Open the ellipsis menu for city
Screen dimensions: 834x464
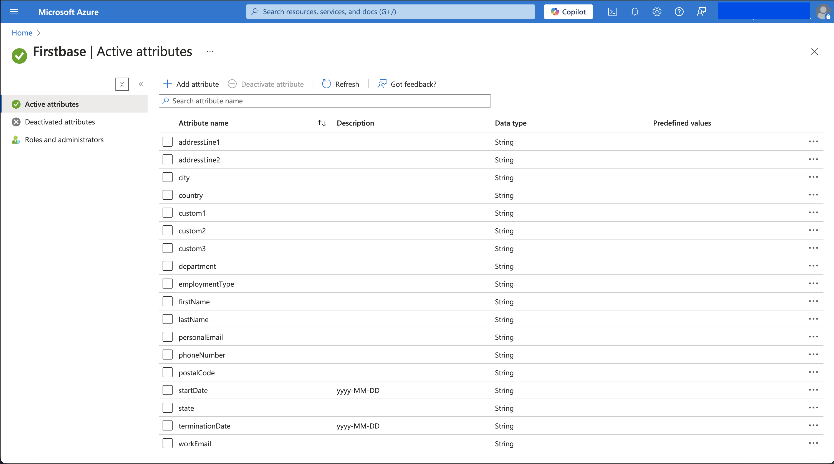point(813,177)
